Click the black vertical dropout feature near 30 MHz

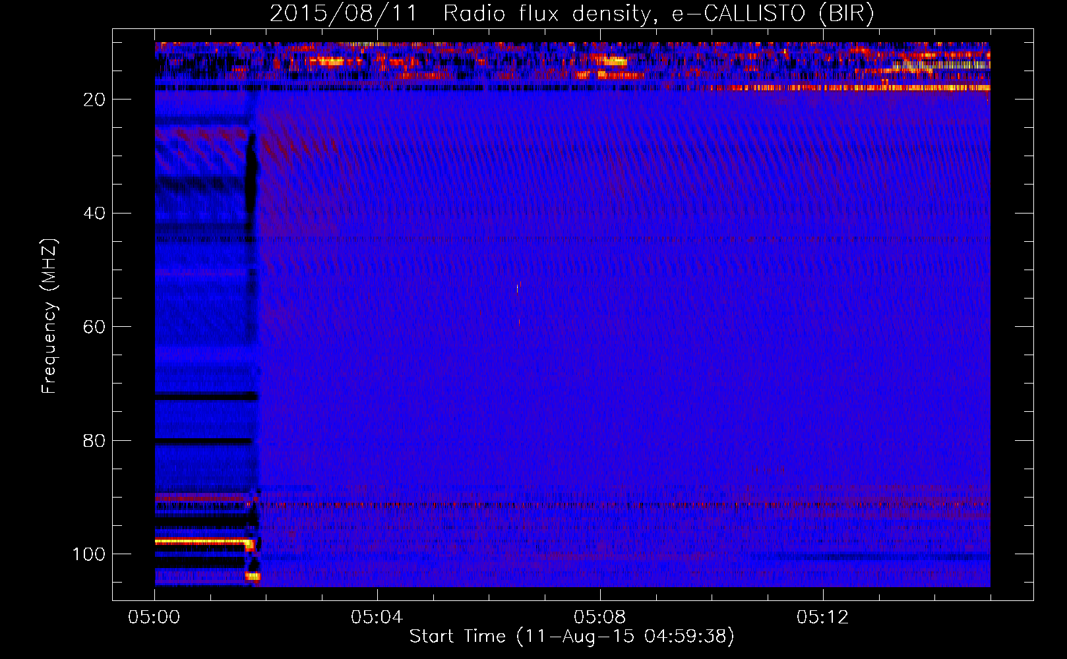coord(251,173)
